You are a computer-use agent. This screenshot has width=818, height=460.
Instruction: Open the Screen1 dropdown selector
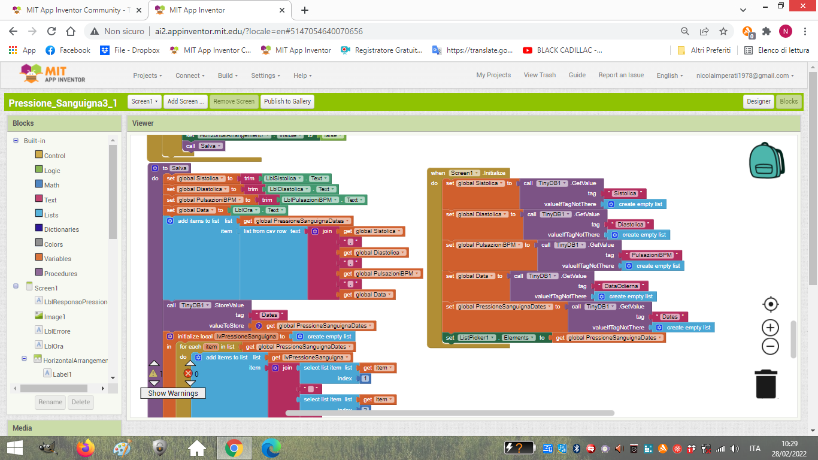(145, 101)
